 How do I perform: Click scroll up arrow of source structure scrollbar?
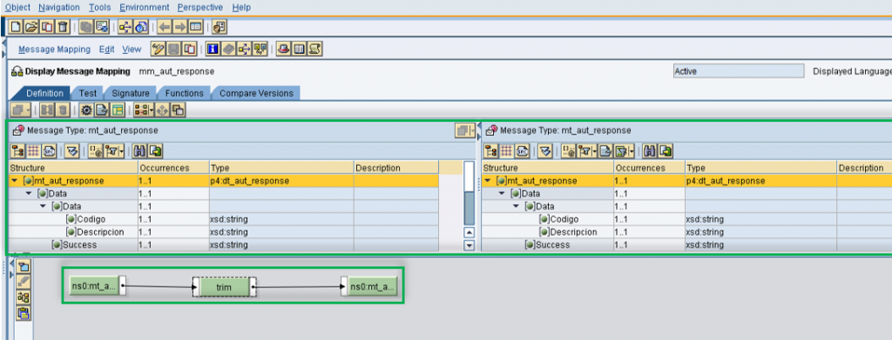pyautogui.click(x=470, y=232)
